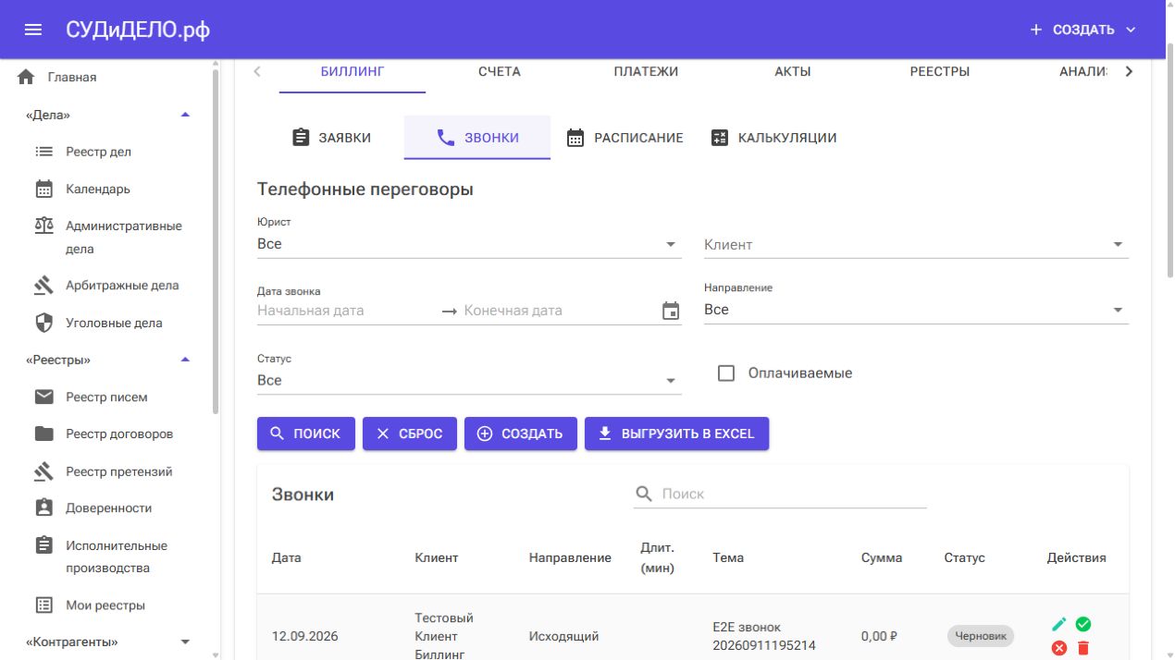The height and width of the screenshot is (660, 1175).
Task: Click the scales icon for Административные дела
Action: (x=44, y=226)
